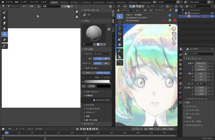This screenshot has width=215, height=140.
Task: Open the RGB color mode dropdown
Action: tap(98, 78)
